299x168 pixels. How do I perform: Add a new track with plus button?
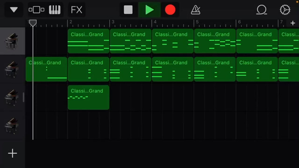click(x=12, y=153)
